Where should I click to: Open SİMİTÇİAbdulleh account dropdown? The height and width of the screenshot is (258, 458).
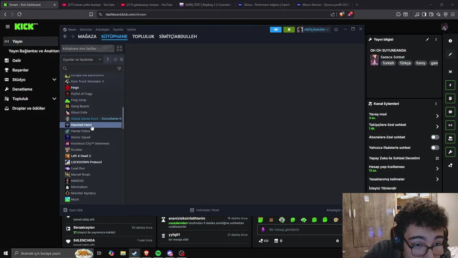[x=313, y=29]
